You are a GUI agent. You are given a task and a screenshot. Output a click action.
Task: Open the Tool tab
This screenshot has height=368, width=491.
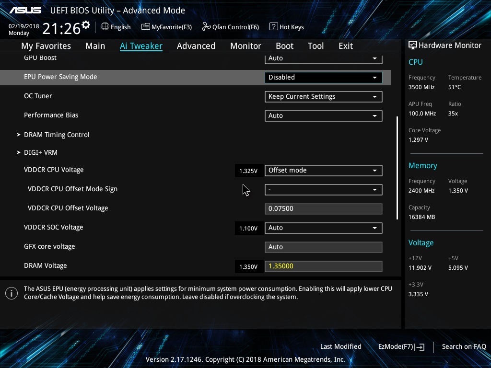pyautogui.click(x=316, y=46)
